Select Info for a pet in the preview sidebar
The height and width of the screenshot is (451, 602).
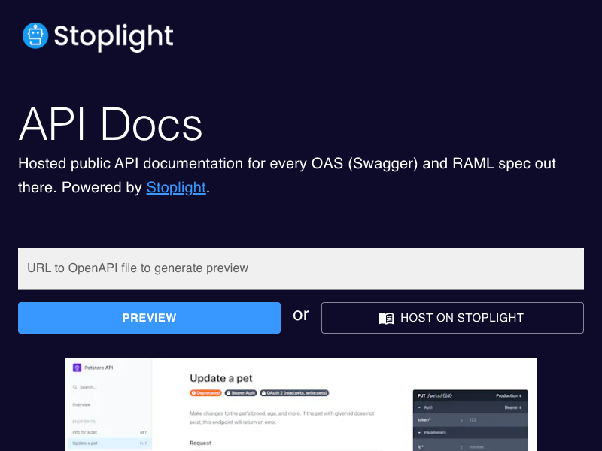click(x=109, y=432)
